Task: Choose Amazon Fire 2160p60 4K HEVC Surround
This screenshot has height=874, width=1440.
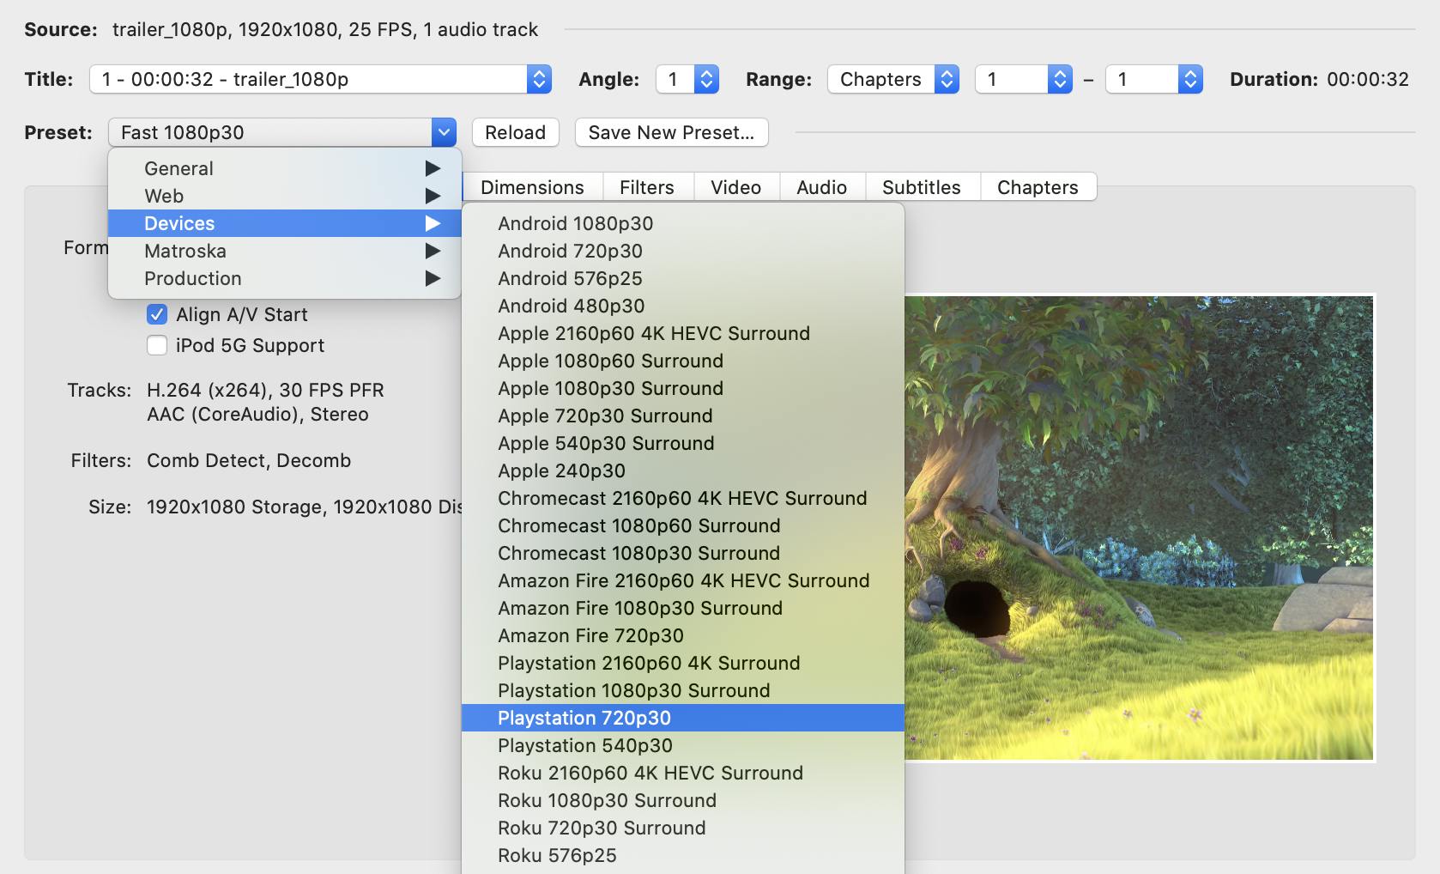Action: (683, 580)
